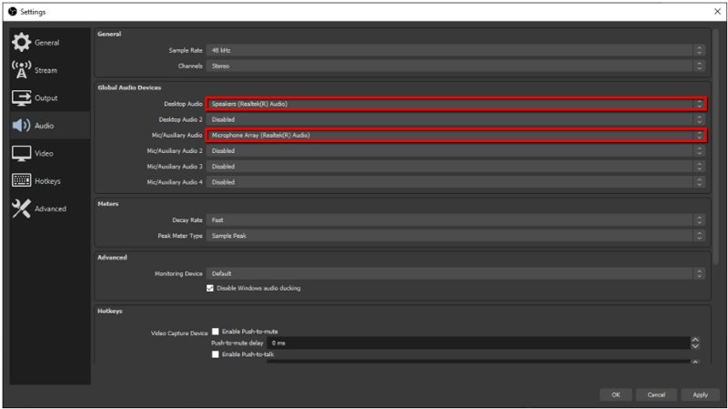The width and height of the screenshot is (728, 409).
Task: Open the Sample Rate dropdown
Action: pos(456,50)
